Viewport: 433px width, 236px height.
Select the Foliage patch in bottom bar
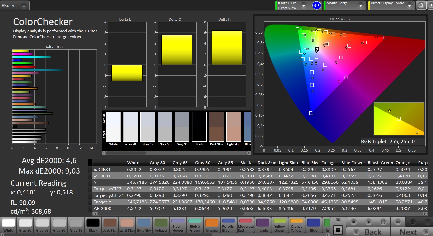(161, 225)
